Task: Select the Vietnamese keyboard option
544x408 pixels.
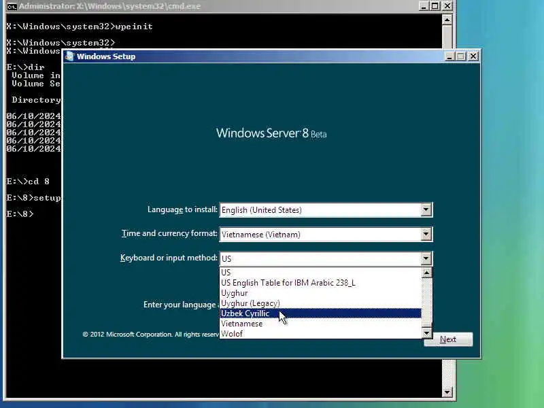Action: click(x=320, y=324)
